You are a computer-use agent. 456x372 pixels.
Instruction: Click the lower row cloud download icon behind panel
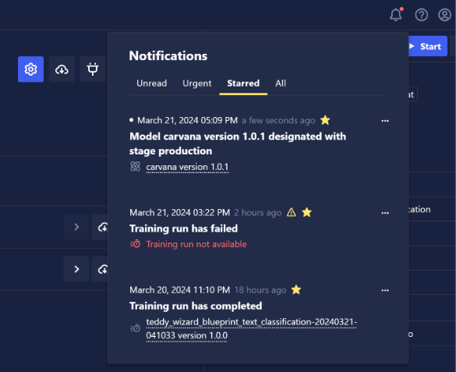click(101, 269)
